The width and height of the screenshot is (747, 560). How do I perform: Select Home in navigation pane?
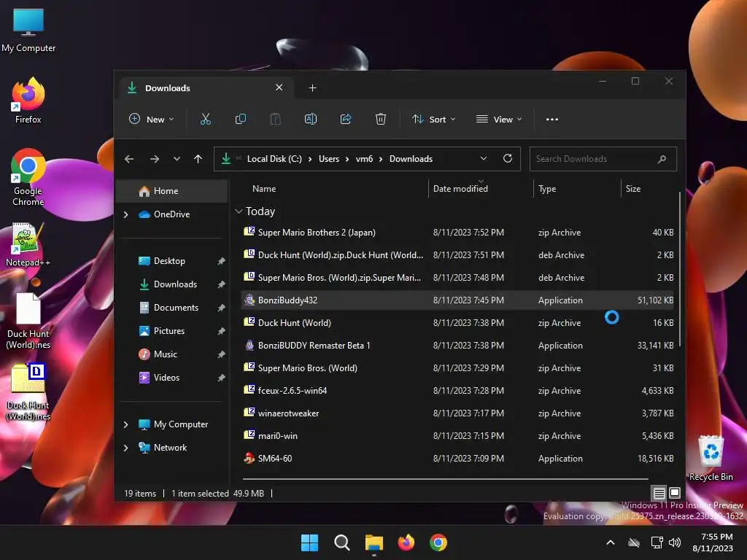(172, 191)
